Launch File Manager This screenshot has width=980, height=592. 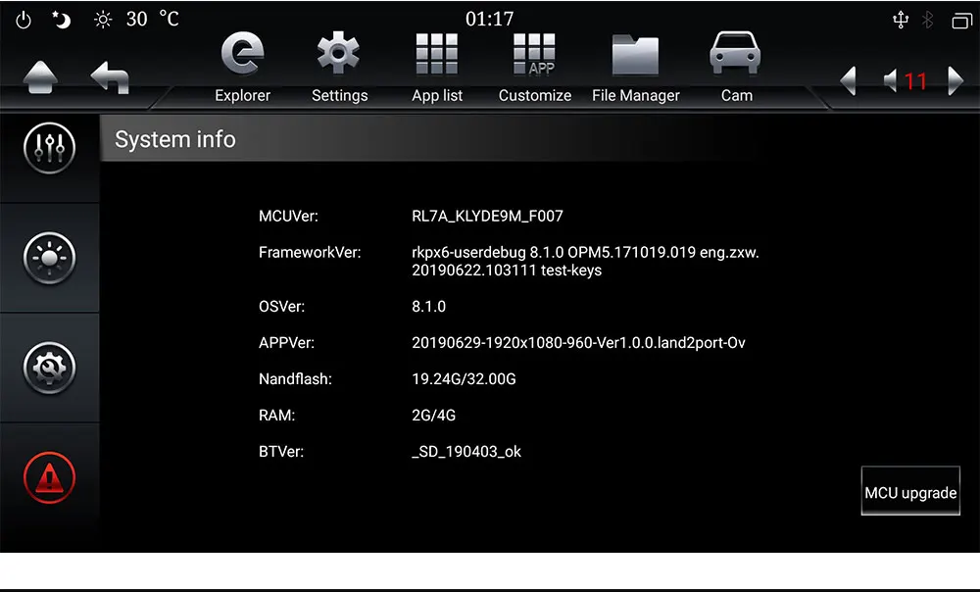636,67
